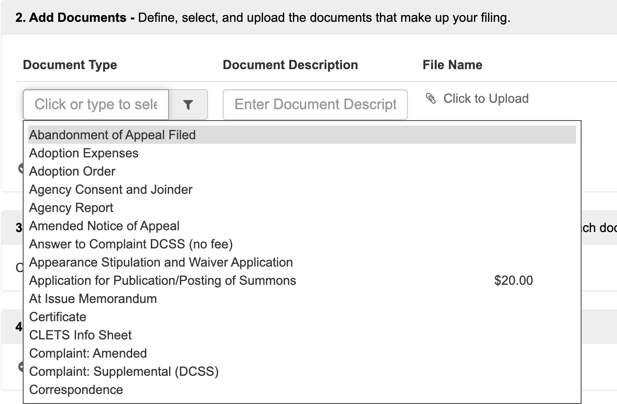Choose Amended Notice of Appeal
Image resolution: width=617 pixels, height=404 pixels.
tap(104, 226)
